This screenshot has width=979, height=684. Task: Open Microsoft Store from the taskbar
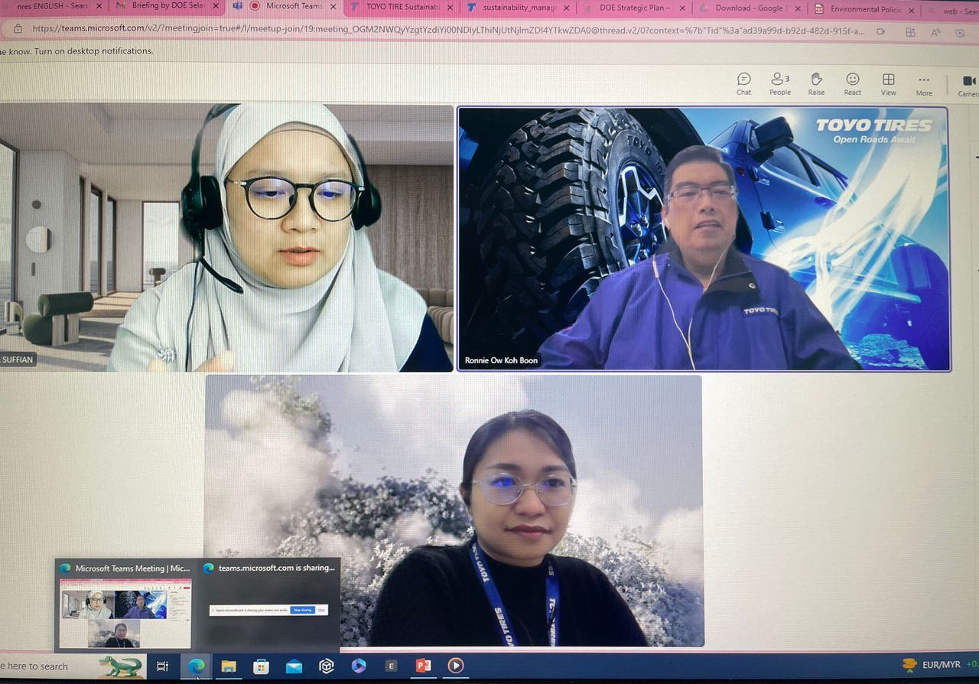[262, 666]
